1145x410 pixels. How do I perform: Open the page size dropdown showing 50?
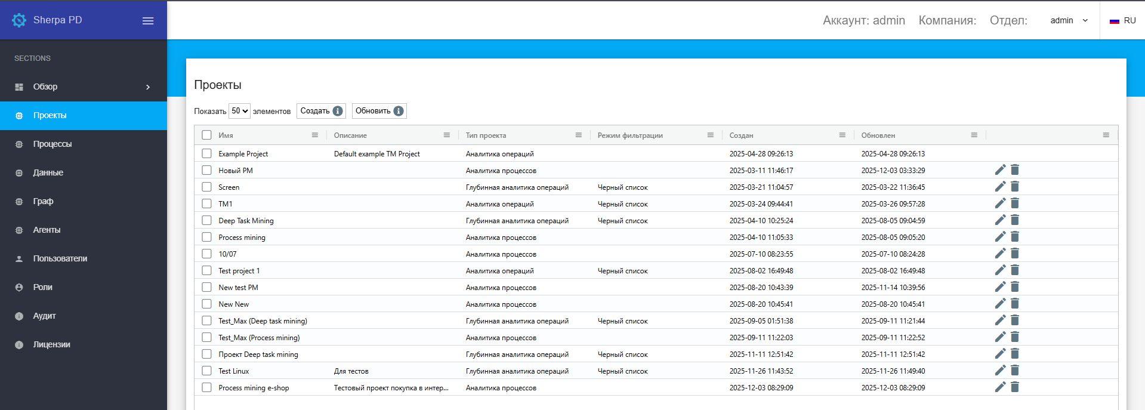click(239, 111)
